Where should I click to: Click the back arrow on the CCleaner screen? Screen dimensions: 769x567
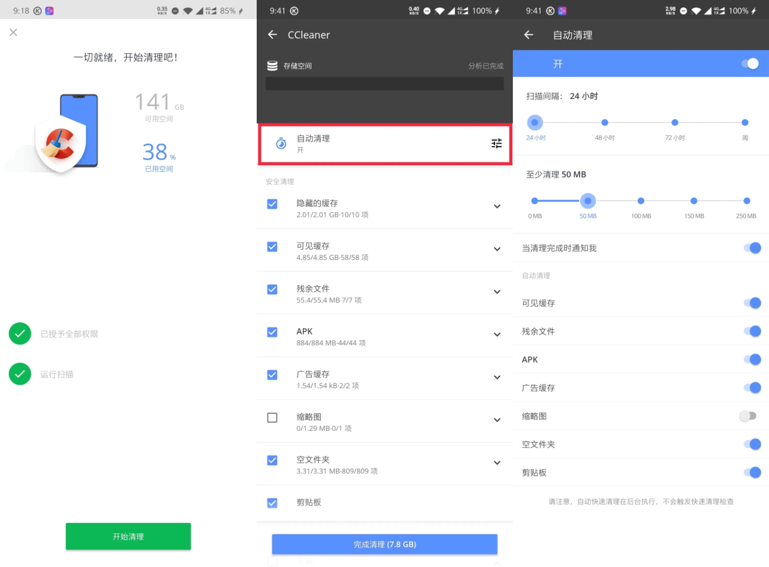tap(272, 34)
